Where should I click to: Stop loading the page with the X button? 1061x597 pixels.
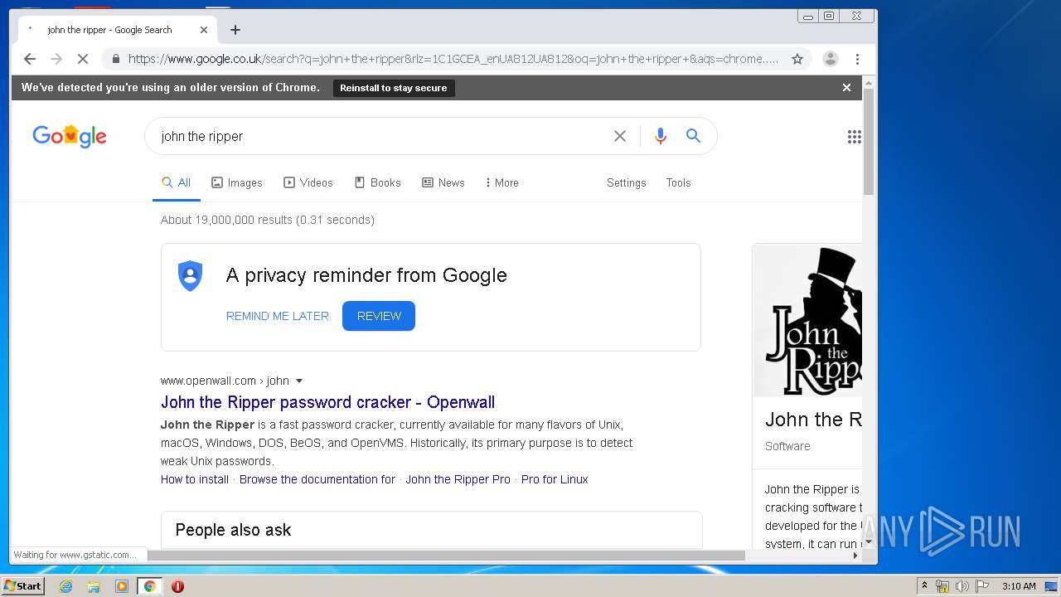83,59
